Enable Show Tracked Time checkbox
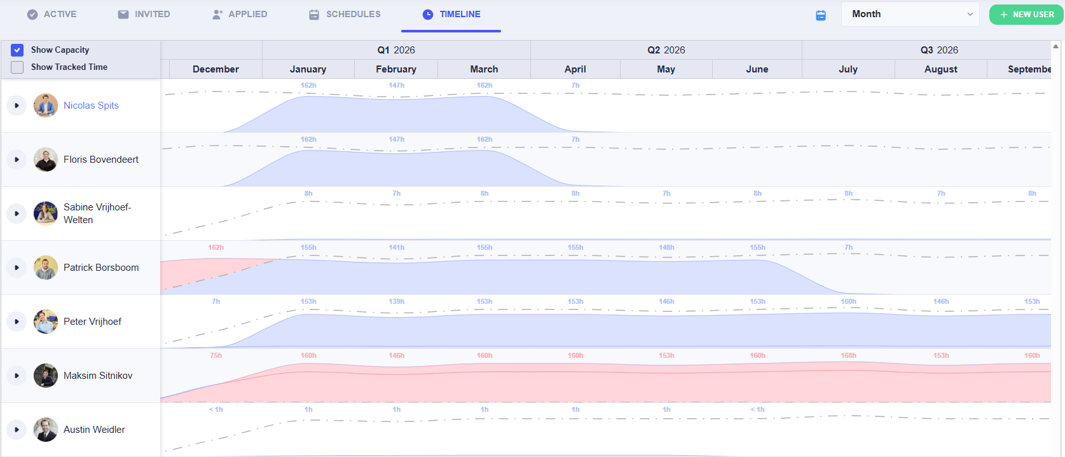 click(17, 67)
